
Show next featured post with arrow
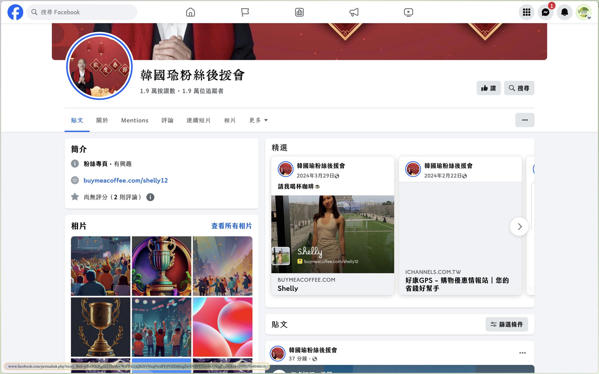coord(519,226)
